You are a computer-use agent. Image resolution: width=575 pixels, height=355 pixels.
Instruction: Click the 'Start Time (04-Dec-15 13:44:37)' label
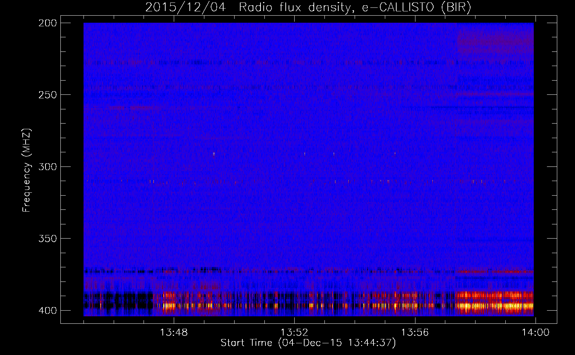tap(308, 343)
